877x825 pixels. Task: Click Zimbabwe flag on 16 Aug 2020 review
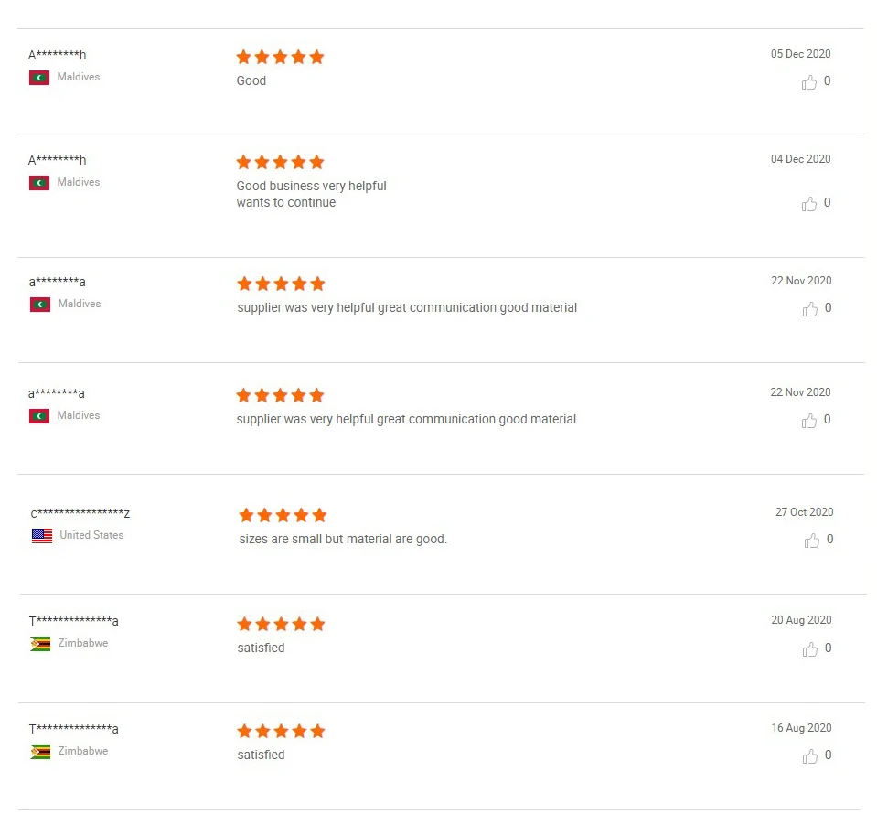click(x=40, y=752)
